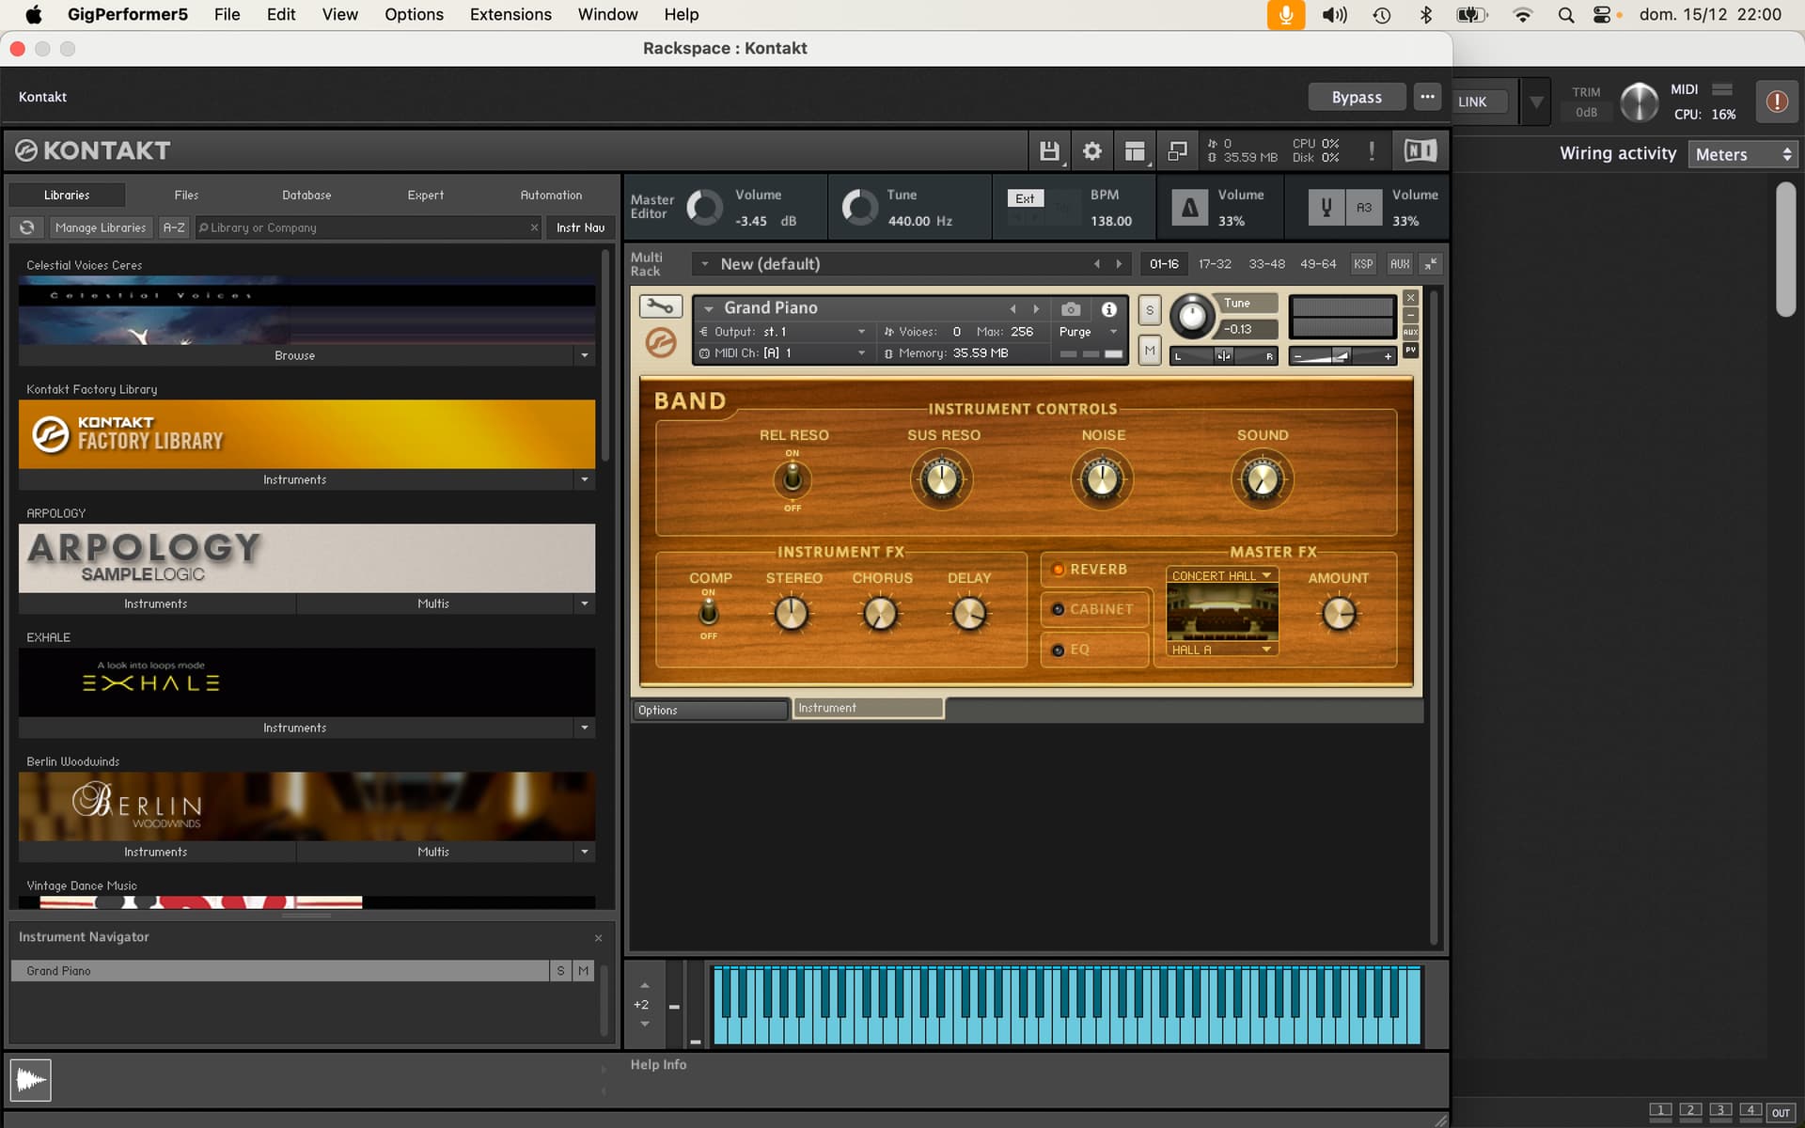
Task: Toggle the Instr Nav button
Action: coord(580,227)
